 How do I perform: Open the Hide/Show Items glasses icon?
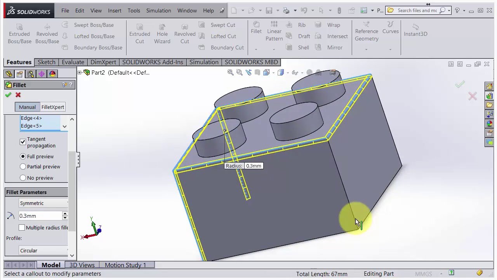(x=295, y=72)
